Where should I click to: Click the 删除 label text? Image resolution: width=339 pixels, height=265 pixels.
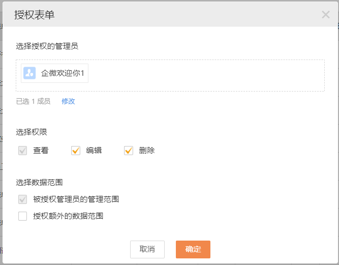pyautogui.click(x=146, y=151)
